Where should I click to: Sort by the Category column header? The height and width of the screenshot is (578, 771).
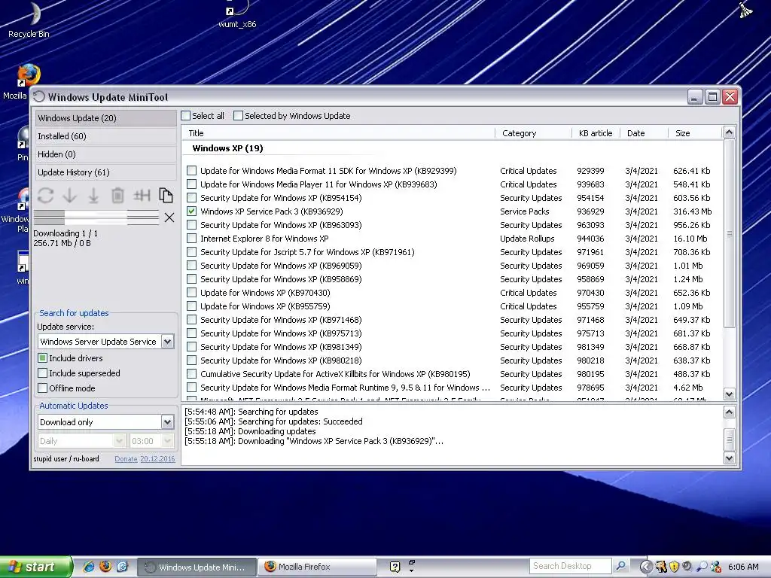[x=533, y=133]
